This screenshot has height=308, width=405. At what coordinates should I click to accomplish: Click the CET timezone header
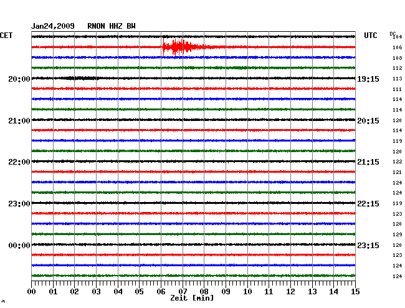pos(6,36)
